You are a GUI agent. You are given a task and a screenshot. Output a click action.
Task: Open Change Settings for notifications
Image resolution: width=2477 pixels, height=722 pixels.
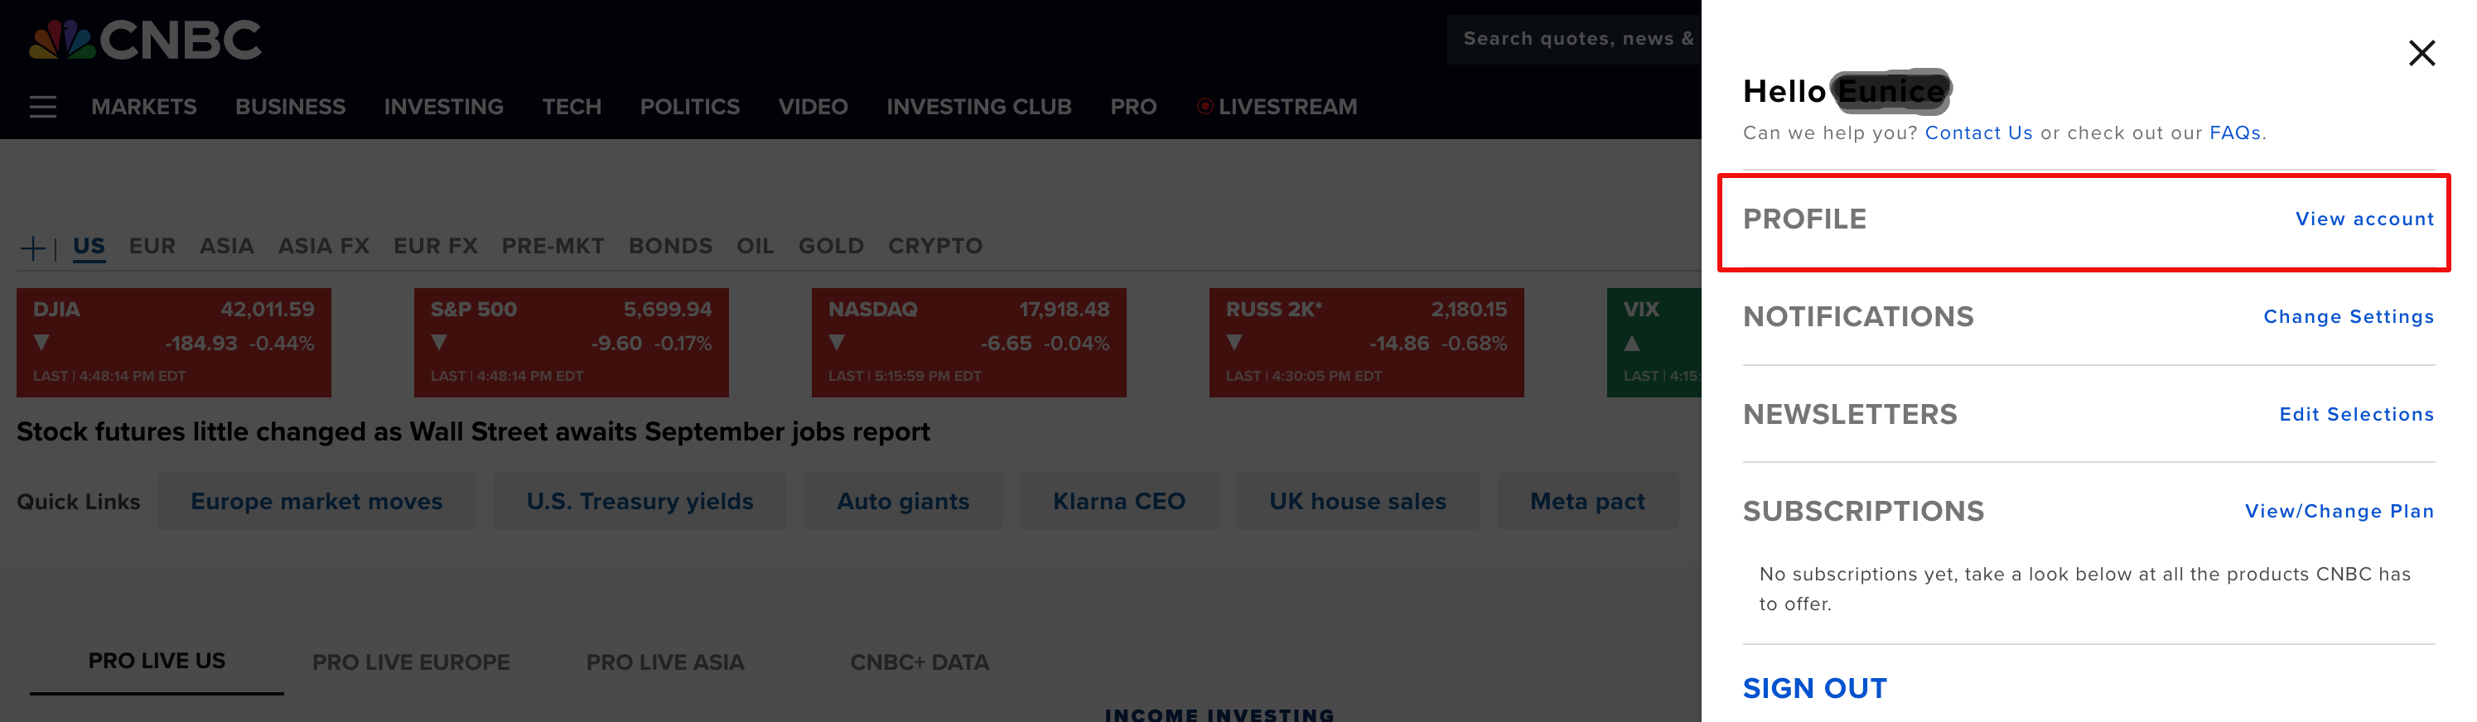(2347, 317)
